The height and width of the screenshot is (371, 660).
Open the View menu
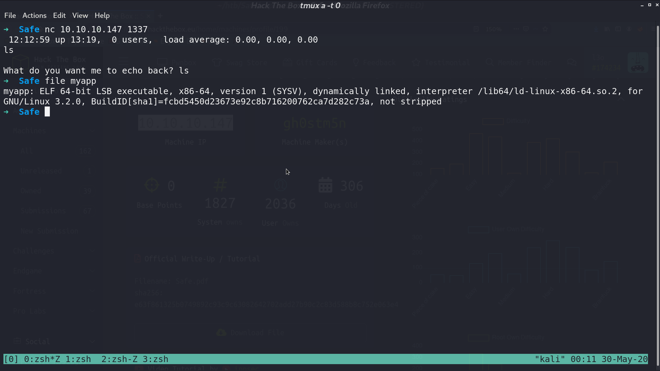(80, 15)
